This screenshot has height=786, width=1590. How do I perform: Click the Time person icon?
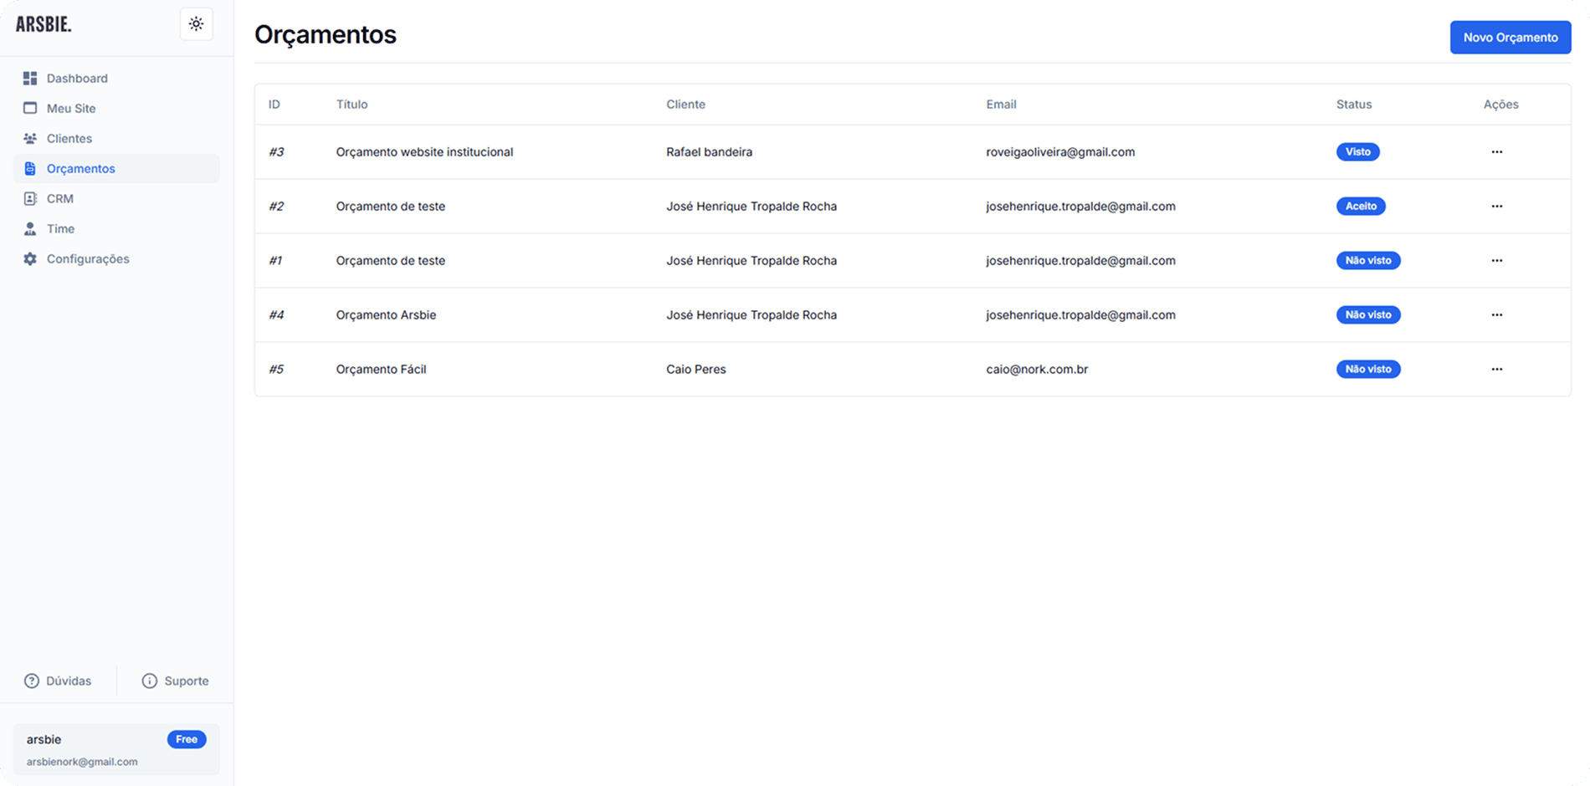click(30, 229)
